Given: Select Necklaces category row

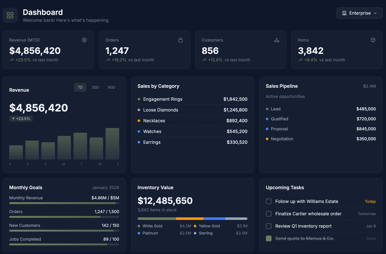Looking at the screenshot, I should pyautogui.click(x=192, y=121).
